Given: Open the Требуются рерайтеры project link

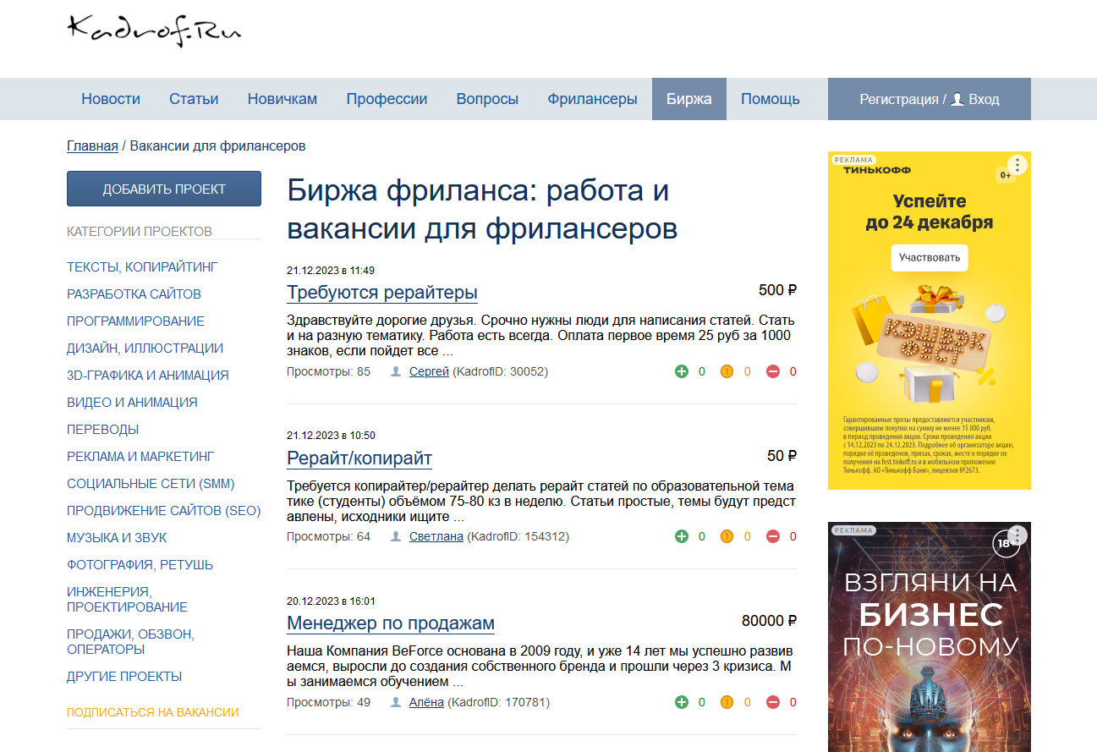Looking at the screenshot, I should pyautogui.click(x=382, y=293).
